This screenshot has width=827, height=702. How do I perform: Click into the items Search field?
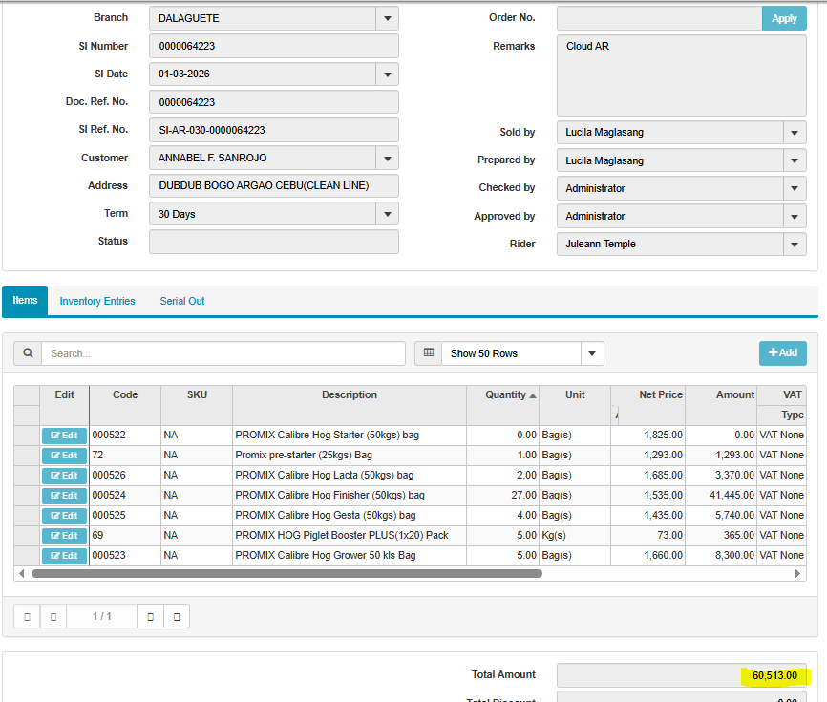point(223,353)
